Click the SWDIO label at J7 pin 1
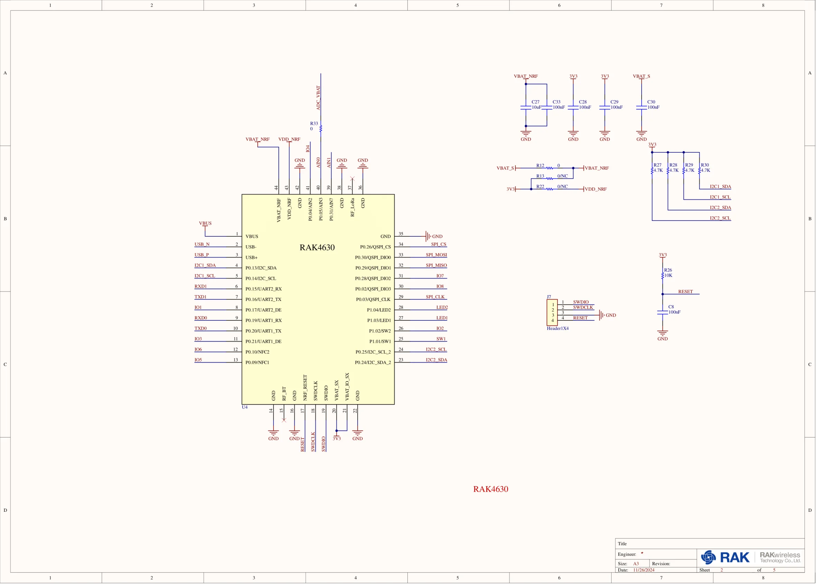817x585 pixels. point(581,302)
